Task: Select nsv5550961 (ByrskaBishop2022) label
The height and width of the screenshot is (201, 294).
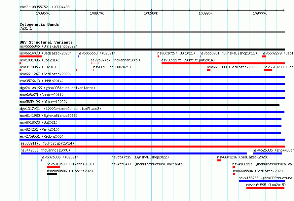Action: click(x=228, y=53)
